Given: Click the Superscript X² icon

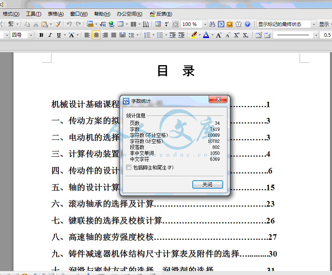Looking at the screenshot, I should pyautogui.click(x=237, y=35).
